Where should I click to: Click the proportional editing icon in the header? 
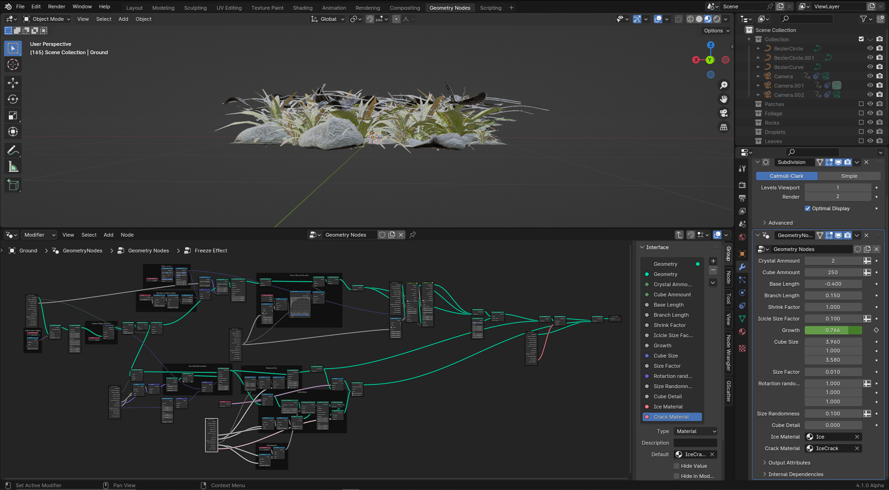click(x=396, y=19)
